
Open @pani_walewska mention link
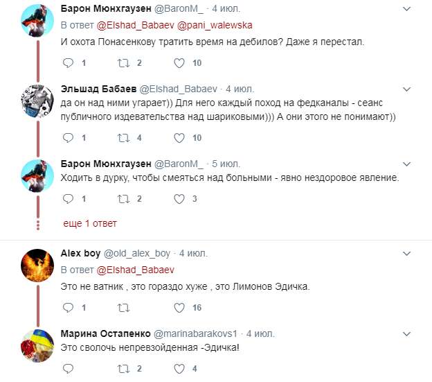(x=215, y=25)
